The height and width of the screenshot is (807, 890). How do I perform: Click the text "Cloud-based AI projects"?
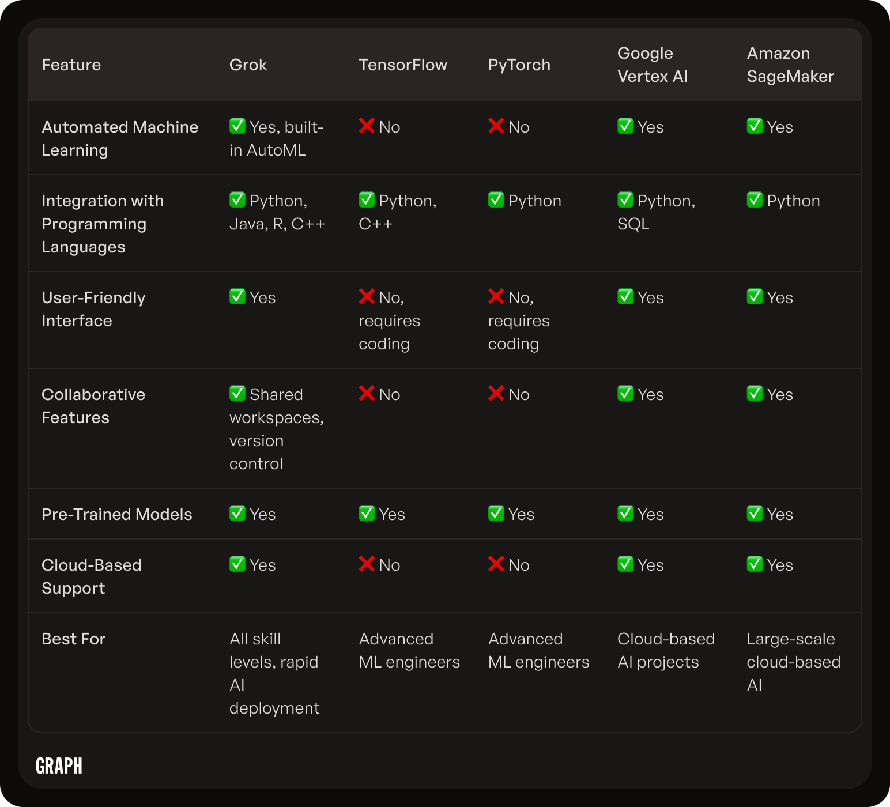pyautogui.click(x=666, y=650)
